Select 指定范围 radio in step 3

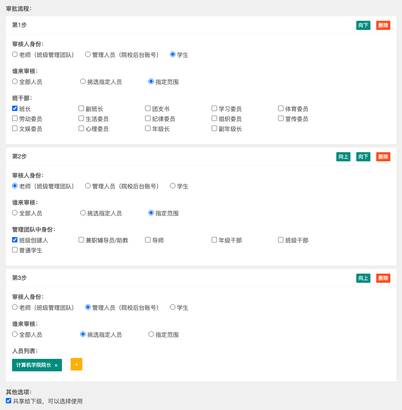pyautogui.click(x=151, y=334)
